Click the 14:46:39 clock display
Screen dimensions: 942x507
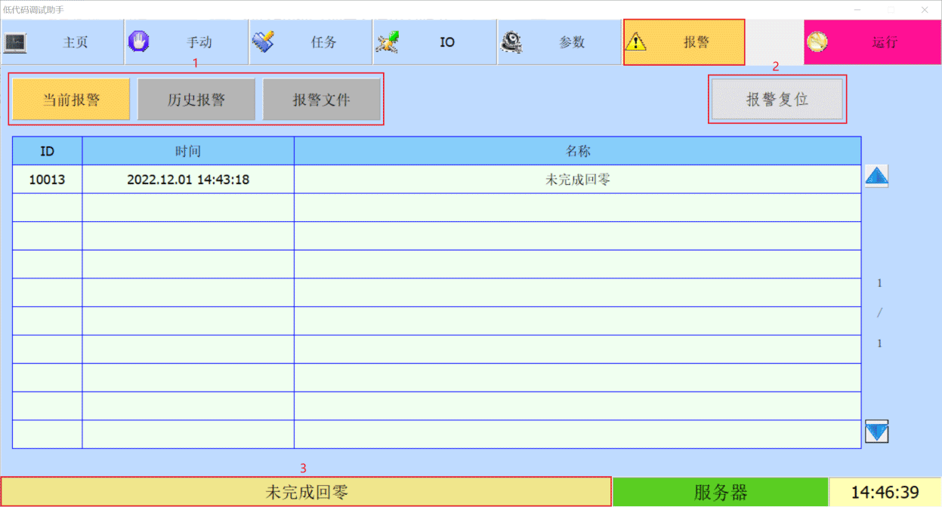click(885, 493)
